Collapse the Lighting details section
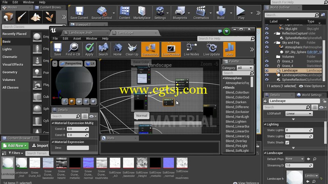 [265, 124]
